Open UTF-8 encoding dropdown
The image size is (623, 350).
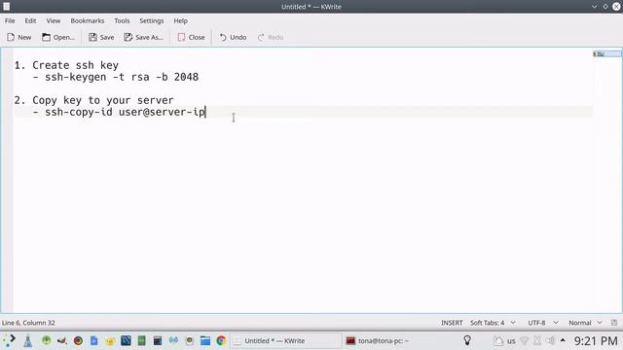543,323
